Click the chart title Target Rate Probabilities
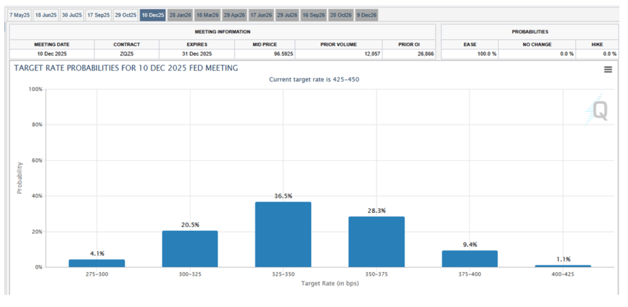This screenshot has width=628, height=307. pos(126,68)
